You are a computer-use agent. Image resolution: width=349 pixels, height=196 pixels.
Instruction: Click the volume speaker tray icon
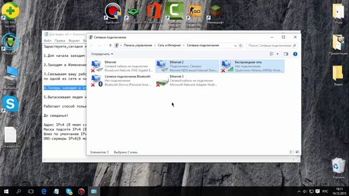[305, 191]
